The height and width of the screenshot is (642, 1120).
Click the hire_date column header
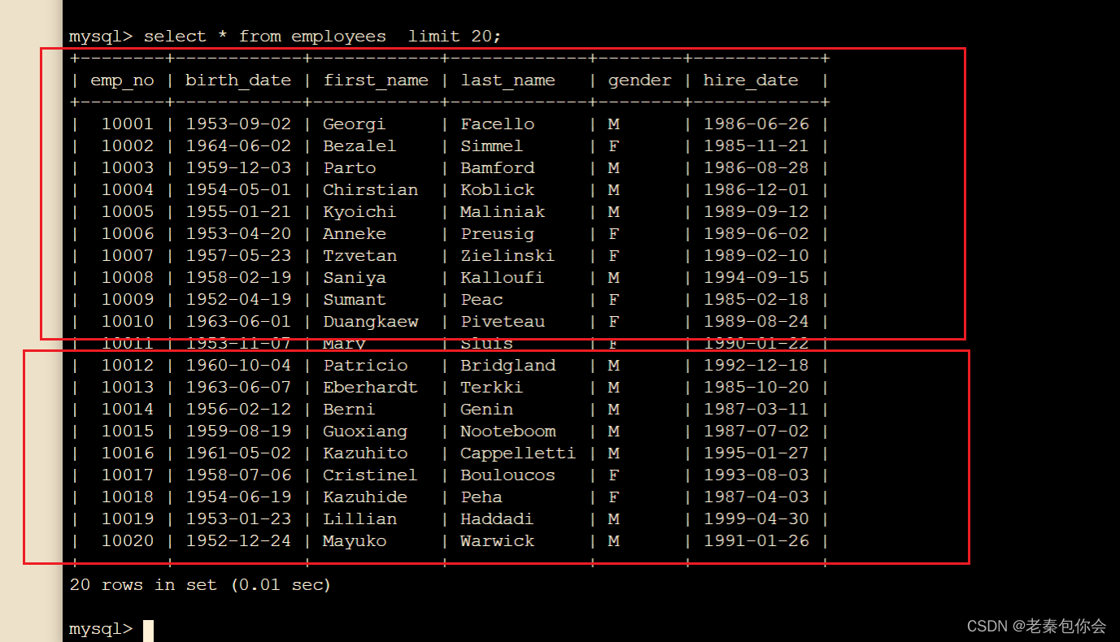pos(751,80)
